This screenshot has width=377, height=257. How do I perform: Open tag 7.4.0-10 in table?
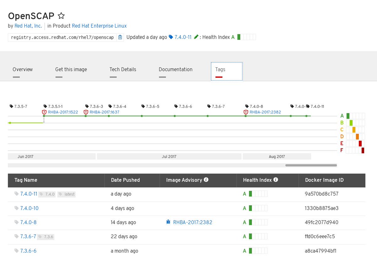tap(30, 208)
